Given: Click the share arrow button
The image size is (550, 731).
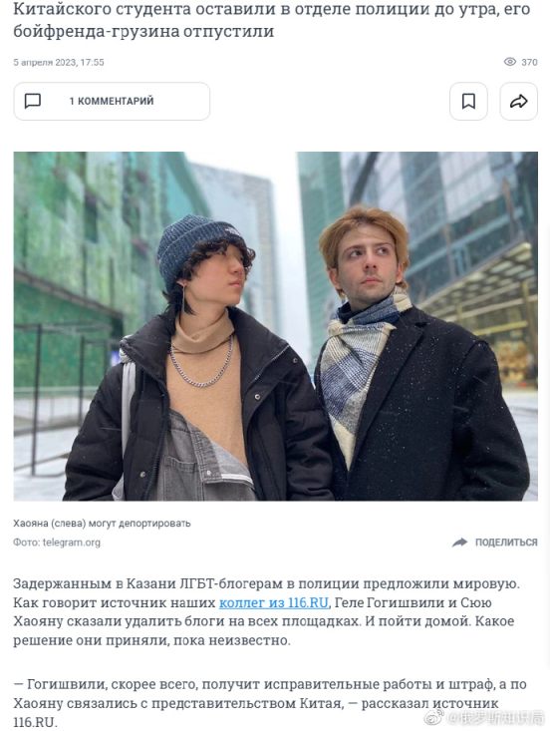Looking at the screenshot, I should [x=519, y=101].
